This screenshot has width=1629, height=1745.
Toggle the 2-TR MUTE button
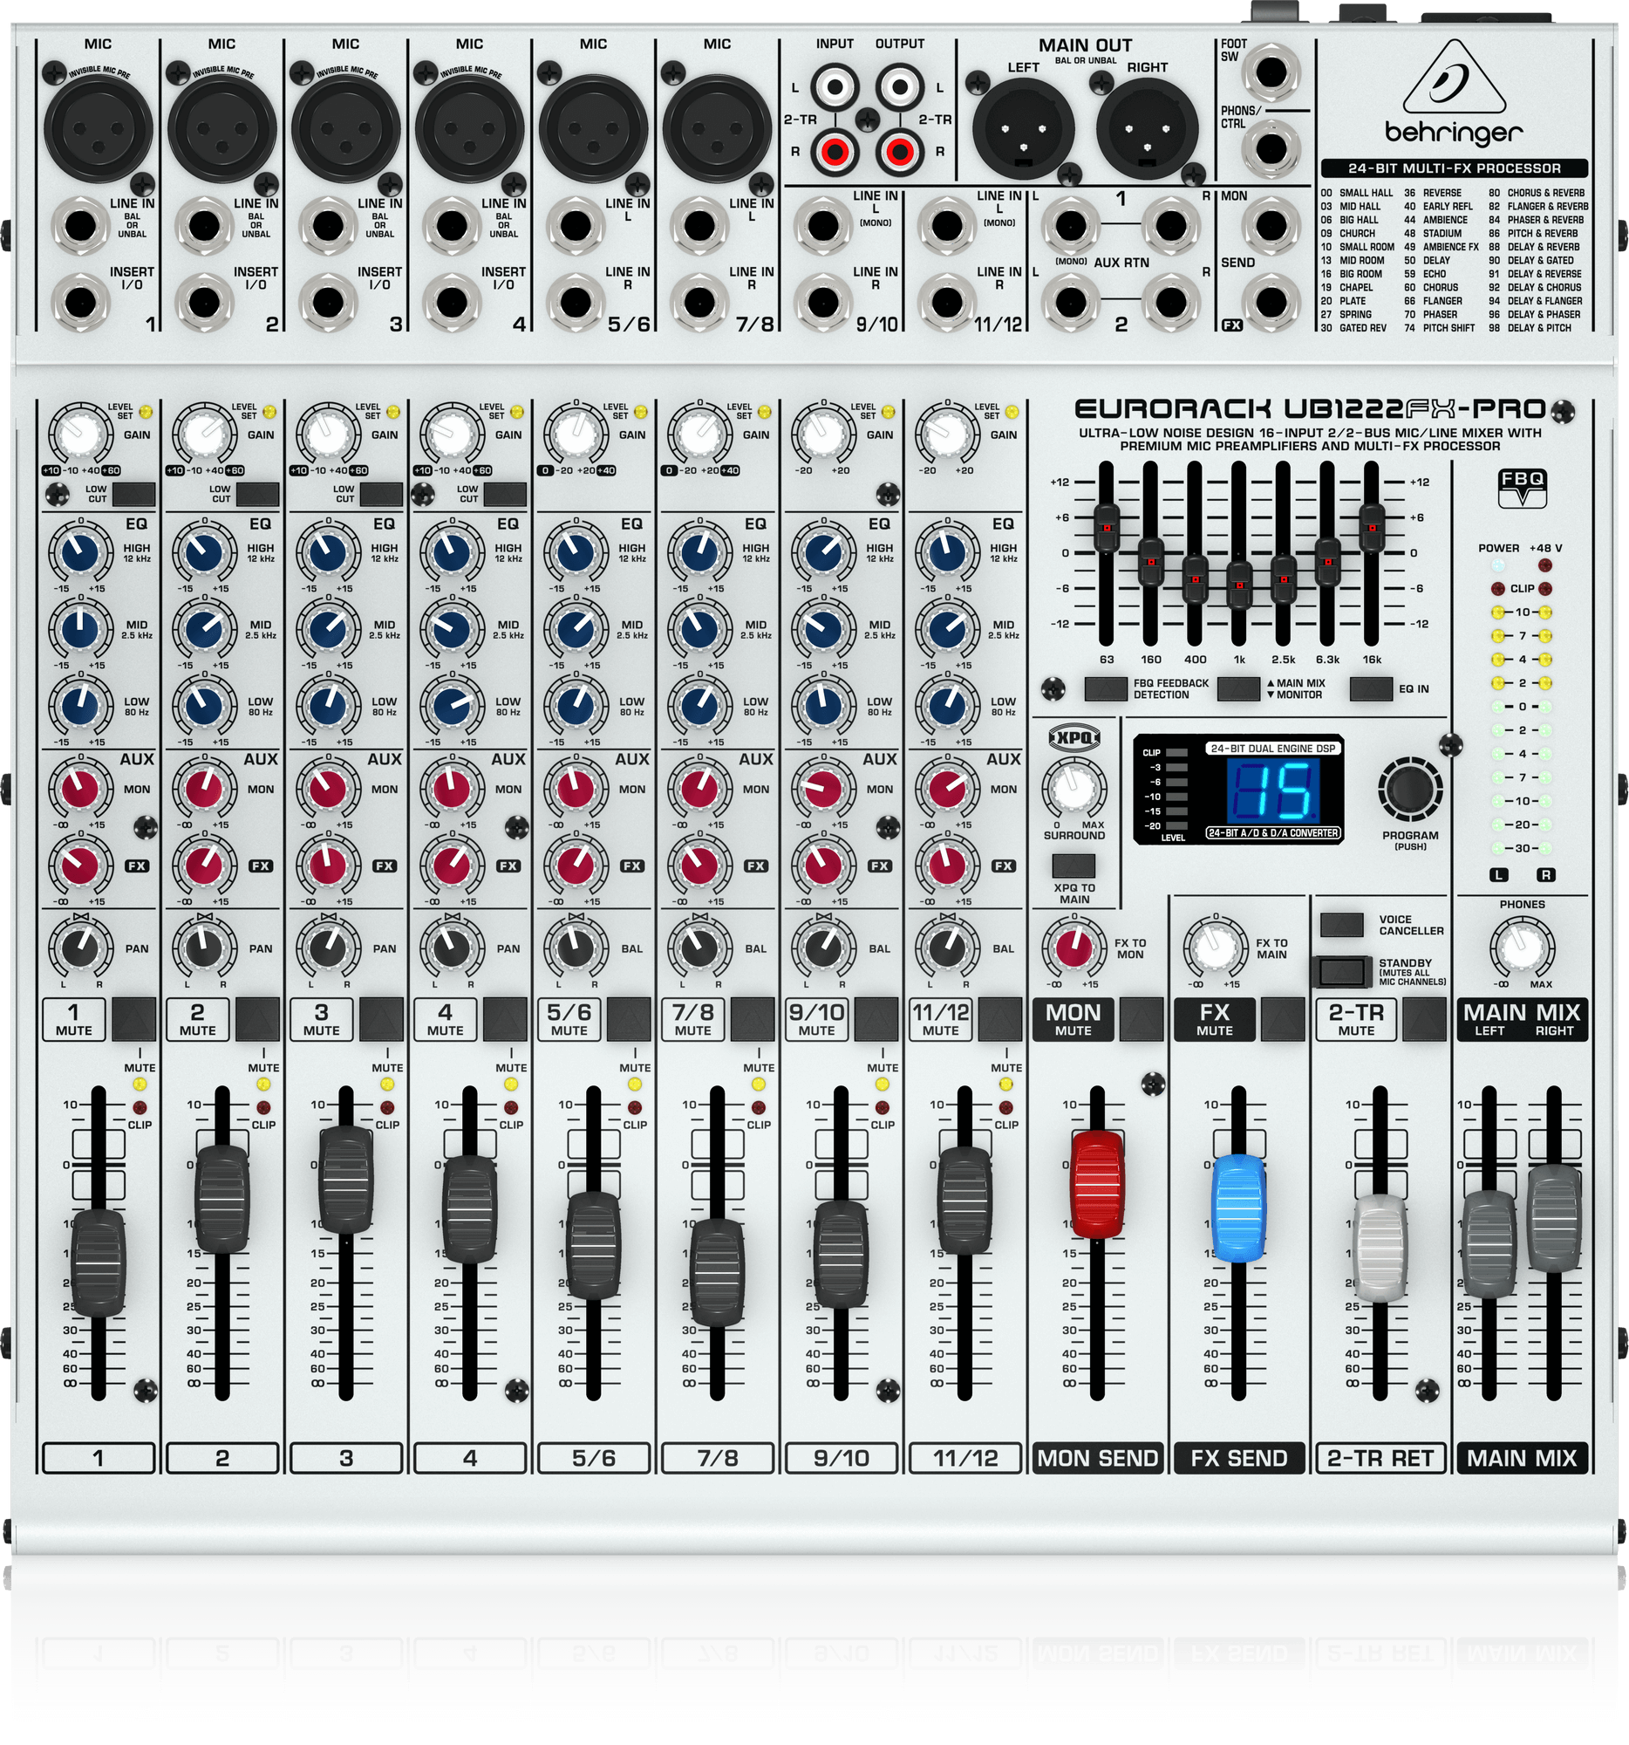[1425, 1019]
